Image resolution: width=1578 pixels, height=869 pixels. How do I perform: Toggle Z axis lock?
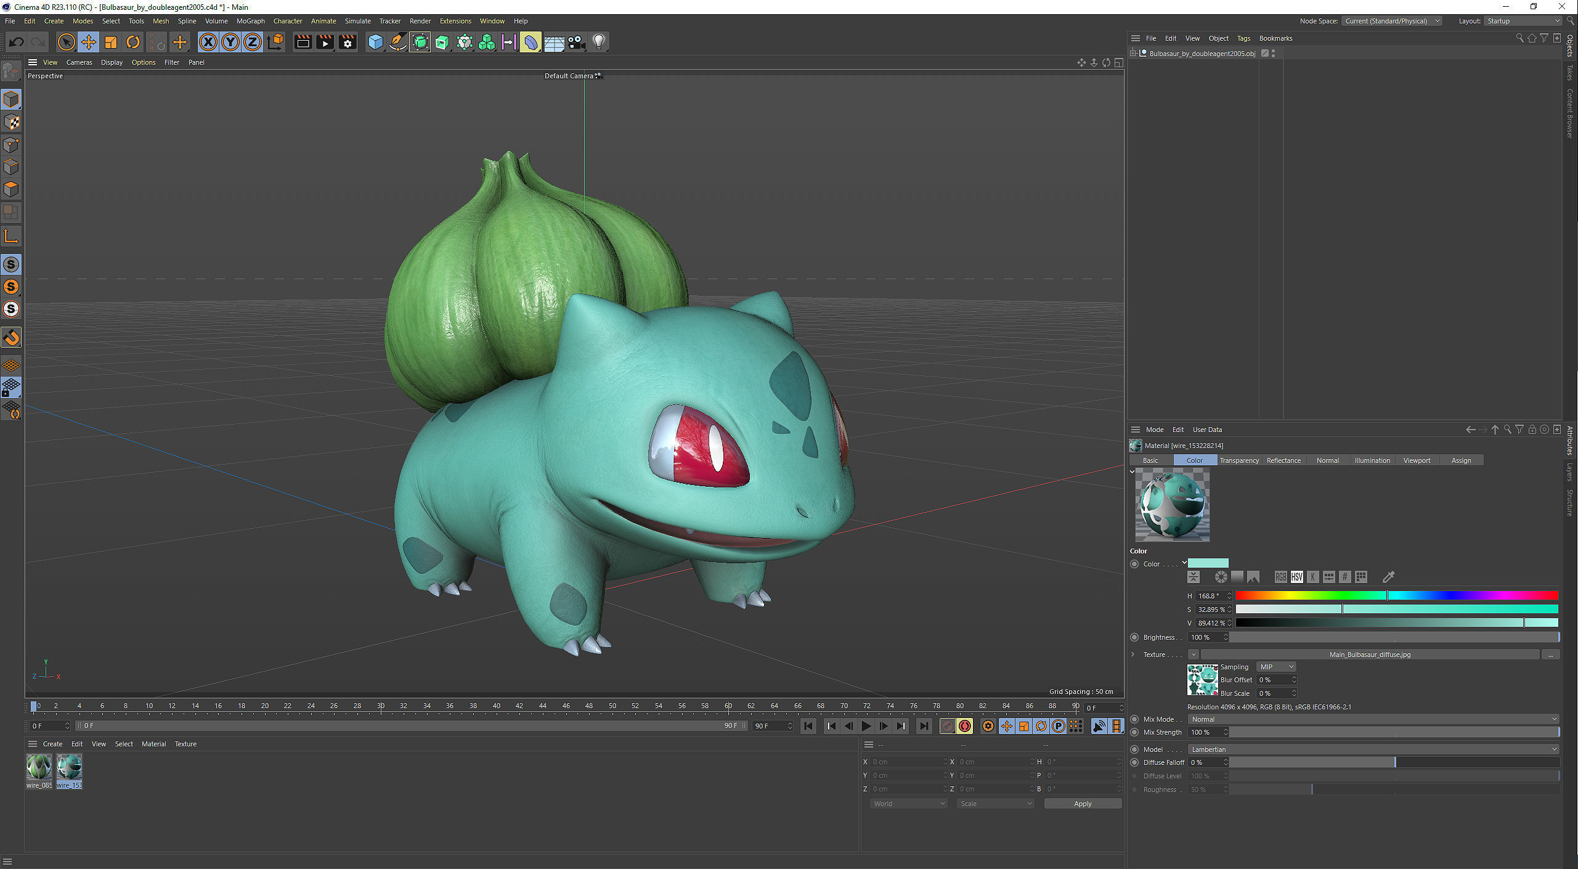253,42
